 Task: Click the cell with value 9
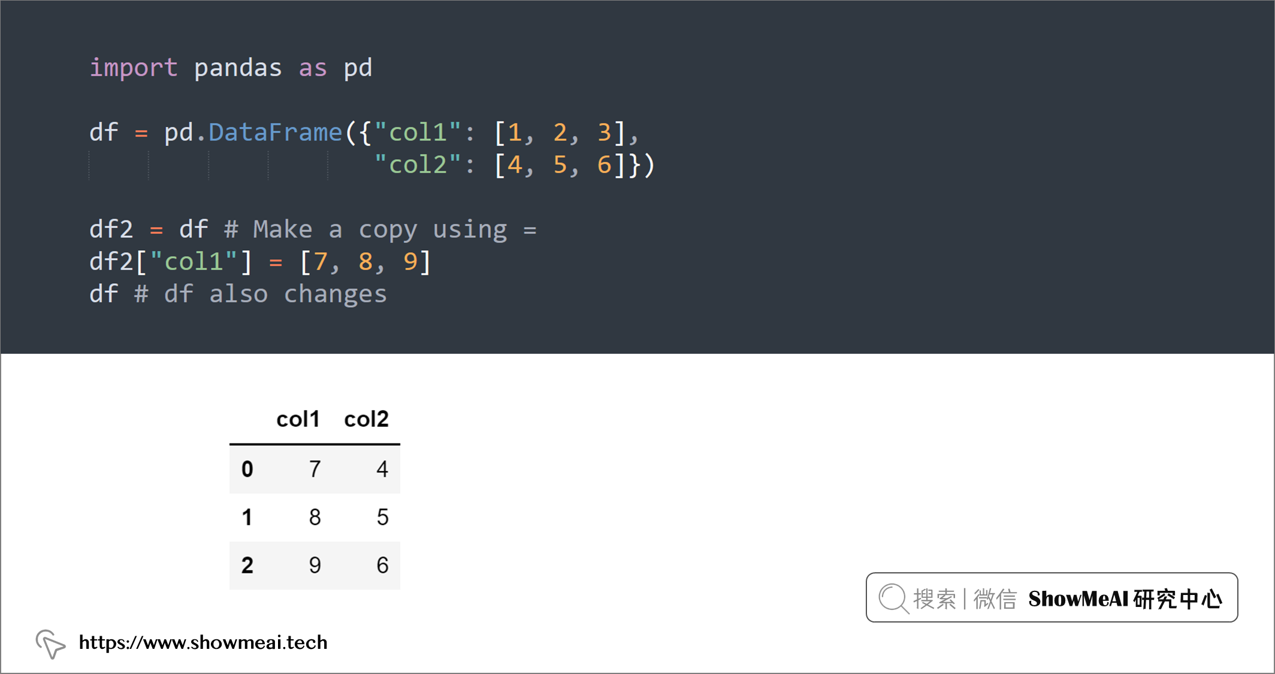(315, 565)
